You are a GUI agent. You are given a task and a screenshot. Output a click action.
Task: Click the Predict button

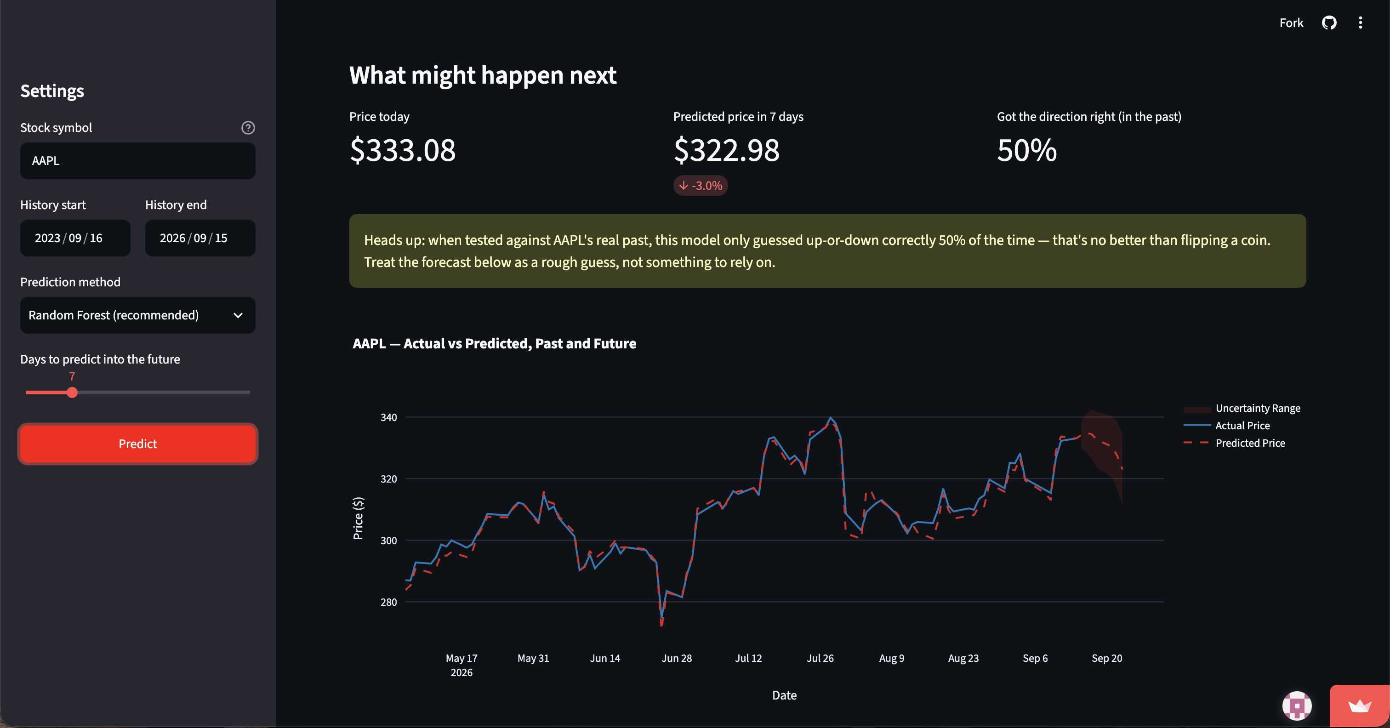pos(137,444)
